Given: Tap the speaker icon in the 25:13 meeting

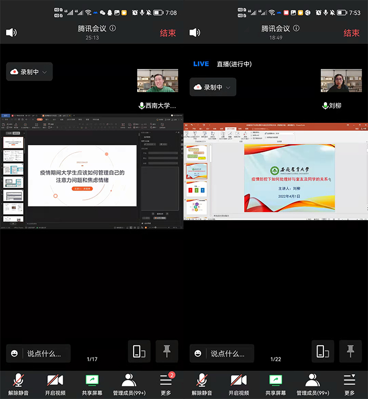Looking at the screenshot, I should 11,33.
